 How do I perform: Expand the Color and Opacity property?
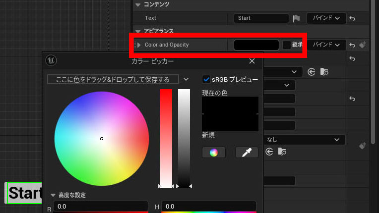point(139,45)
